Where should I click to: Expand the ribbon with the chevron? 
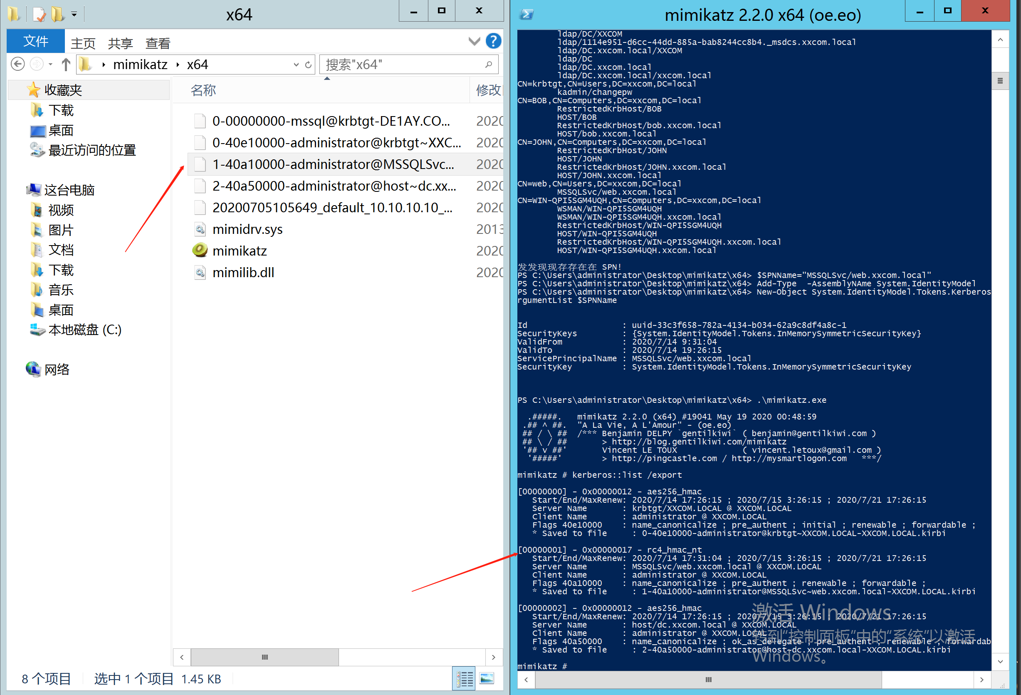click(x=474, y=41)
